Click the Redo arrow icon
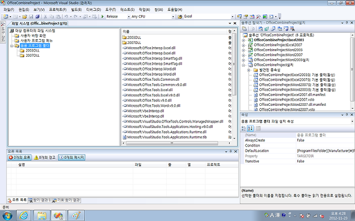 [75, 17]
